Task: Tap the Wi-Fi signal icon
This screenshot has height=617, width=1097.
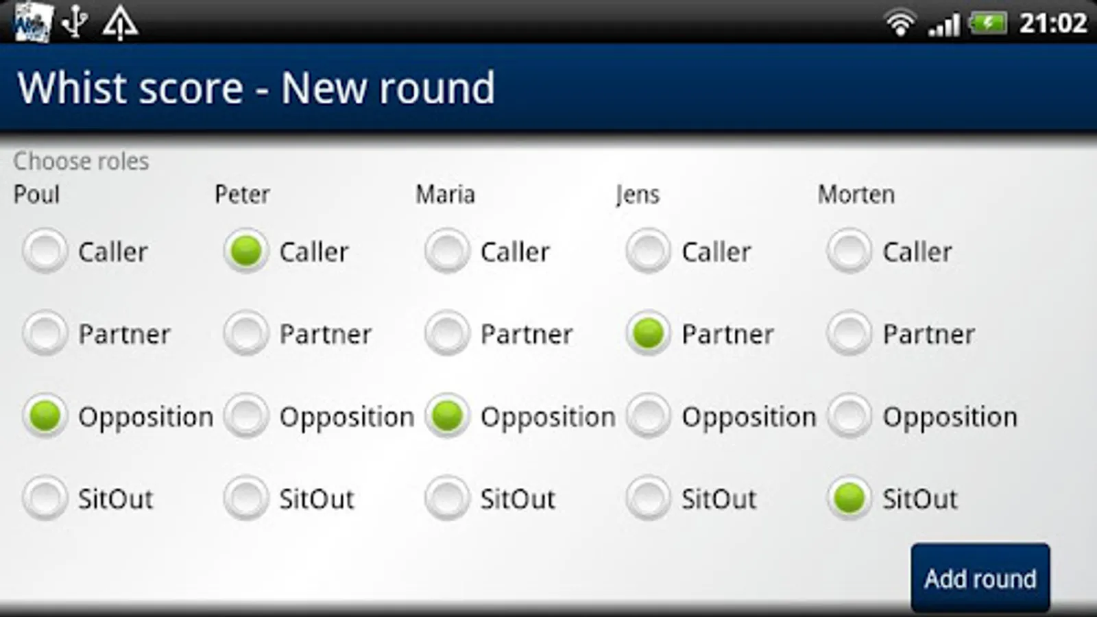Action: coord(900,24)
